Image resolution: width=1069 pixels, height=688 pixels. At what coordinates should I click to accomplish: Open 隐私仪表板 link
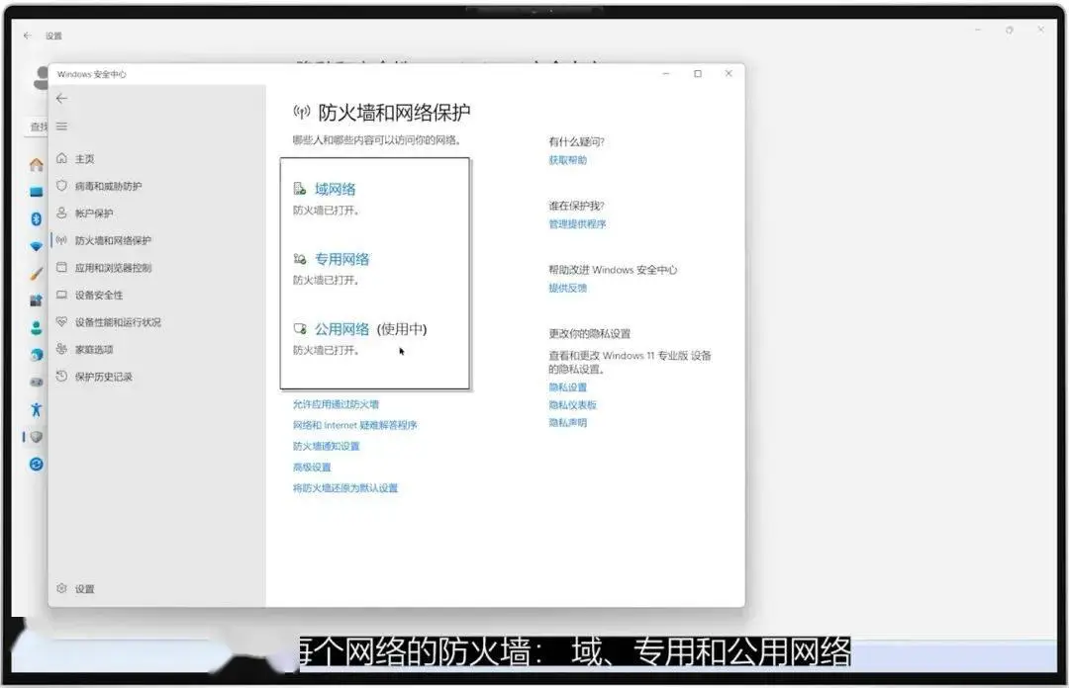point(572,405)
